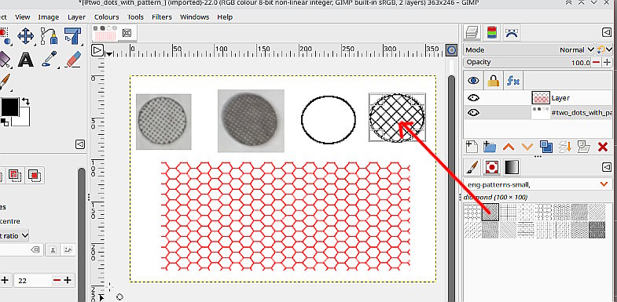Delete layer with the red X icon
This screenshot has width=617, height=302.
[602, 147]
